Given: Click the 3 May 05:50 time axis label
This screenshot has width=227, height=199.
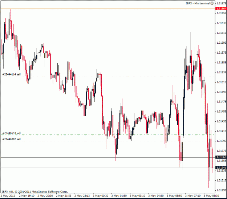Looking at the screenshot, I should click(174, 196).
